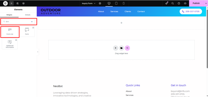
Task: Open the footer Services link
Action: [129, 95]
